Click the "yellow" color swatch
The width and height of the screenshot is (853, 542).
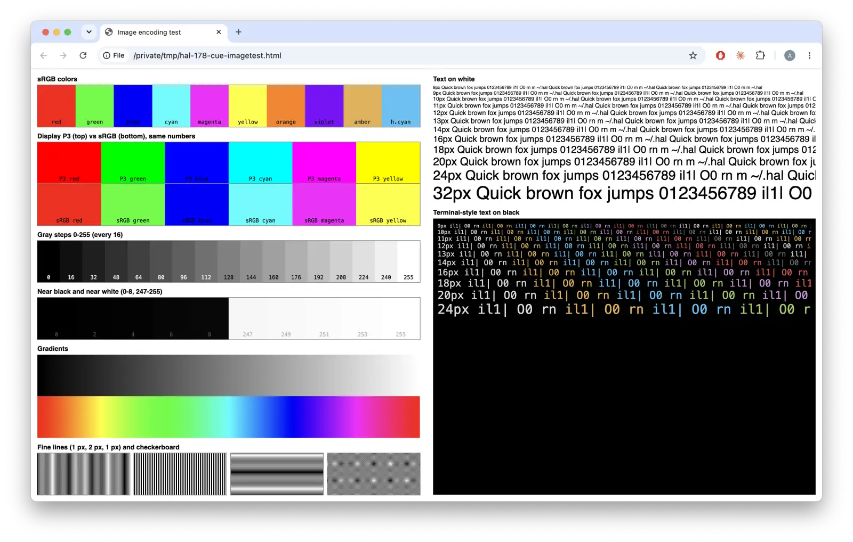click(x=248, y=106)
